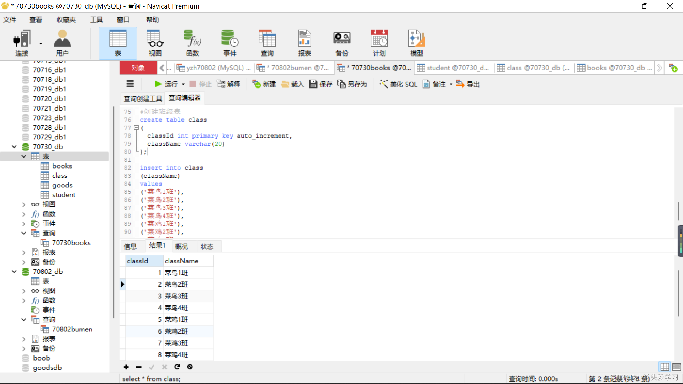Select the books table in sidebar
This screenshot has height=384, width=683.
click(x=62, y=165)
